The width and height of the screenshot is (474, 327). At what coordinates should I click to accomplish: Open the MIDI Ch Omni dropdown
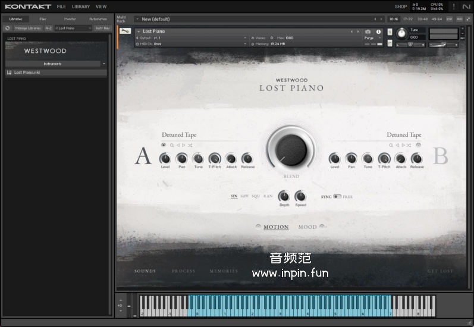click(x=245, y=44)
